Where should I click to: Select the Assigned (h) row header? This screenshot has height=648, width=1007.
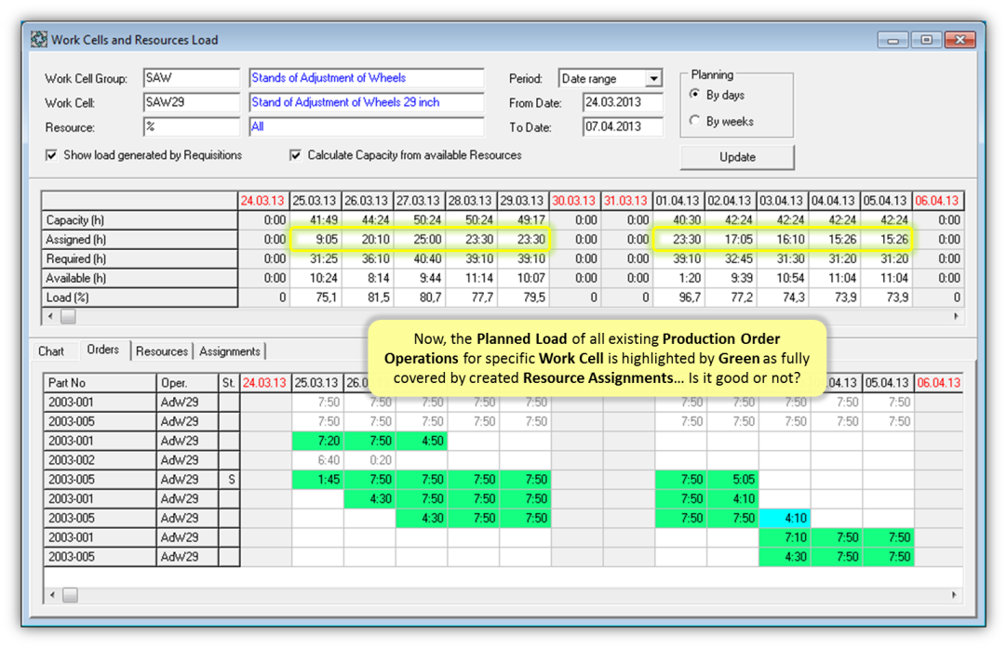(140, 239)
